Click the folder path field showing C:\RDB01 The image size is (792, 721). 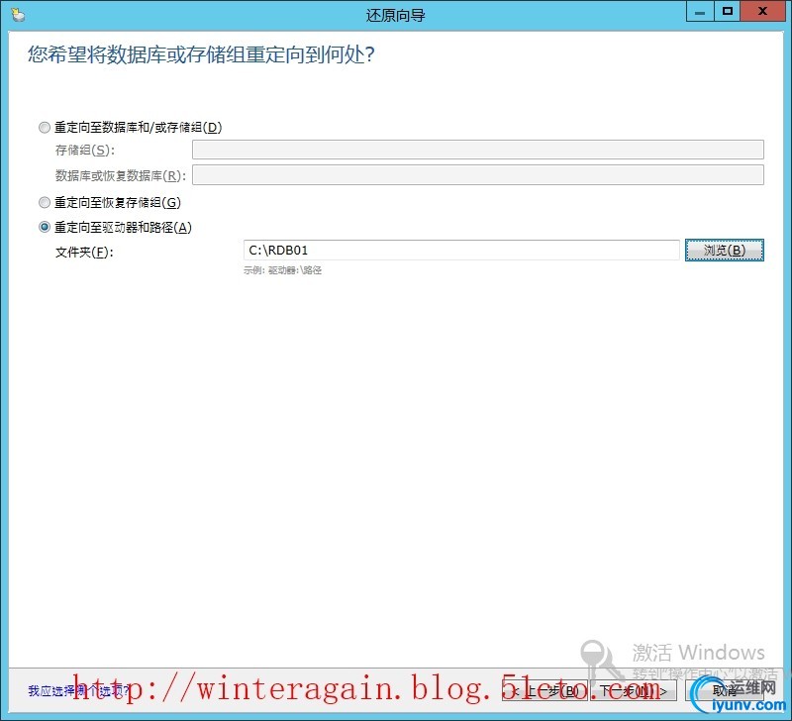click(x=461, y=251)
